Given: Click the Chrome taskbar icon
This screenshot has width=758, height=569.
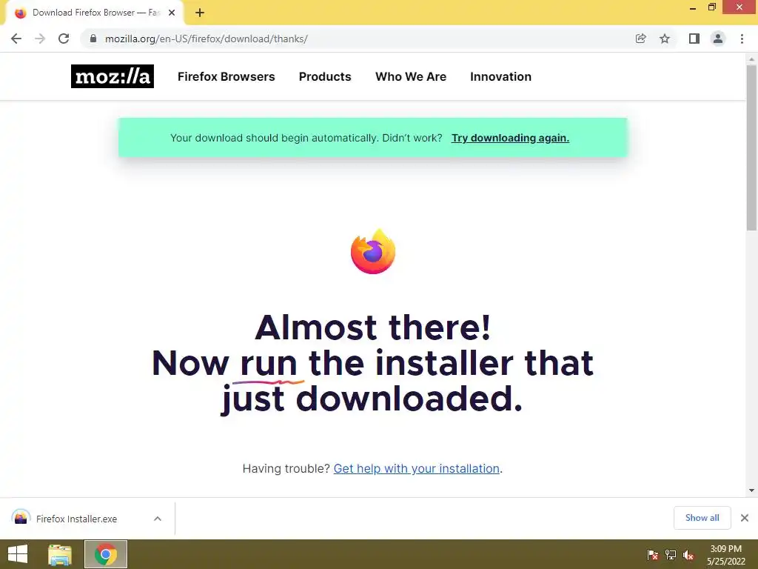Looking at the screenshot, I should 106,554.
